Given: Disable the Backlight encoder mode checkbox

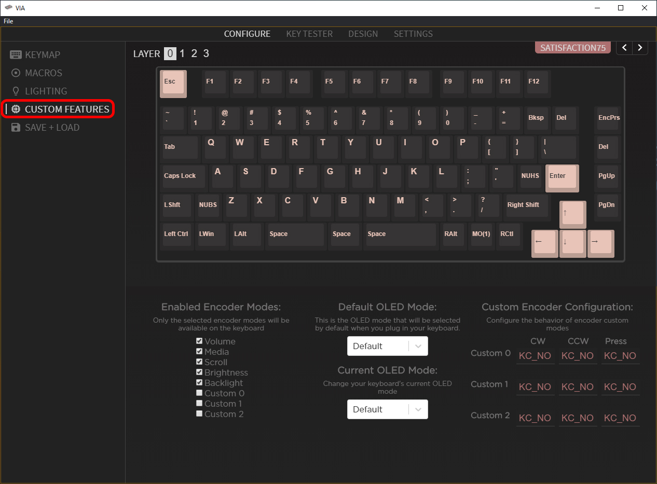Looking at the screenshot, I should (x=199, y=383).
